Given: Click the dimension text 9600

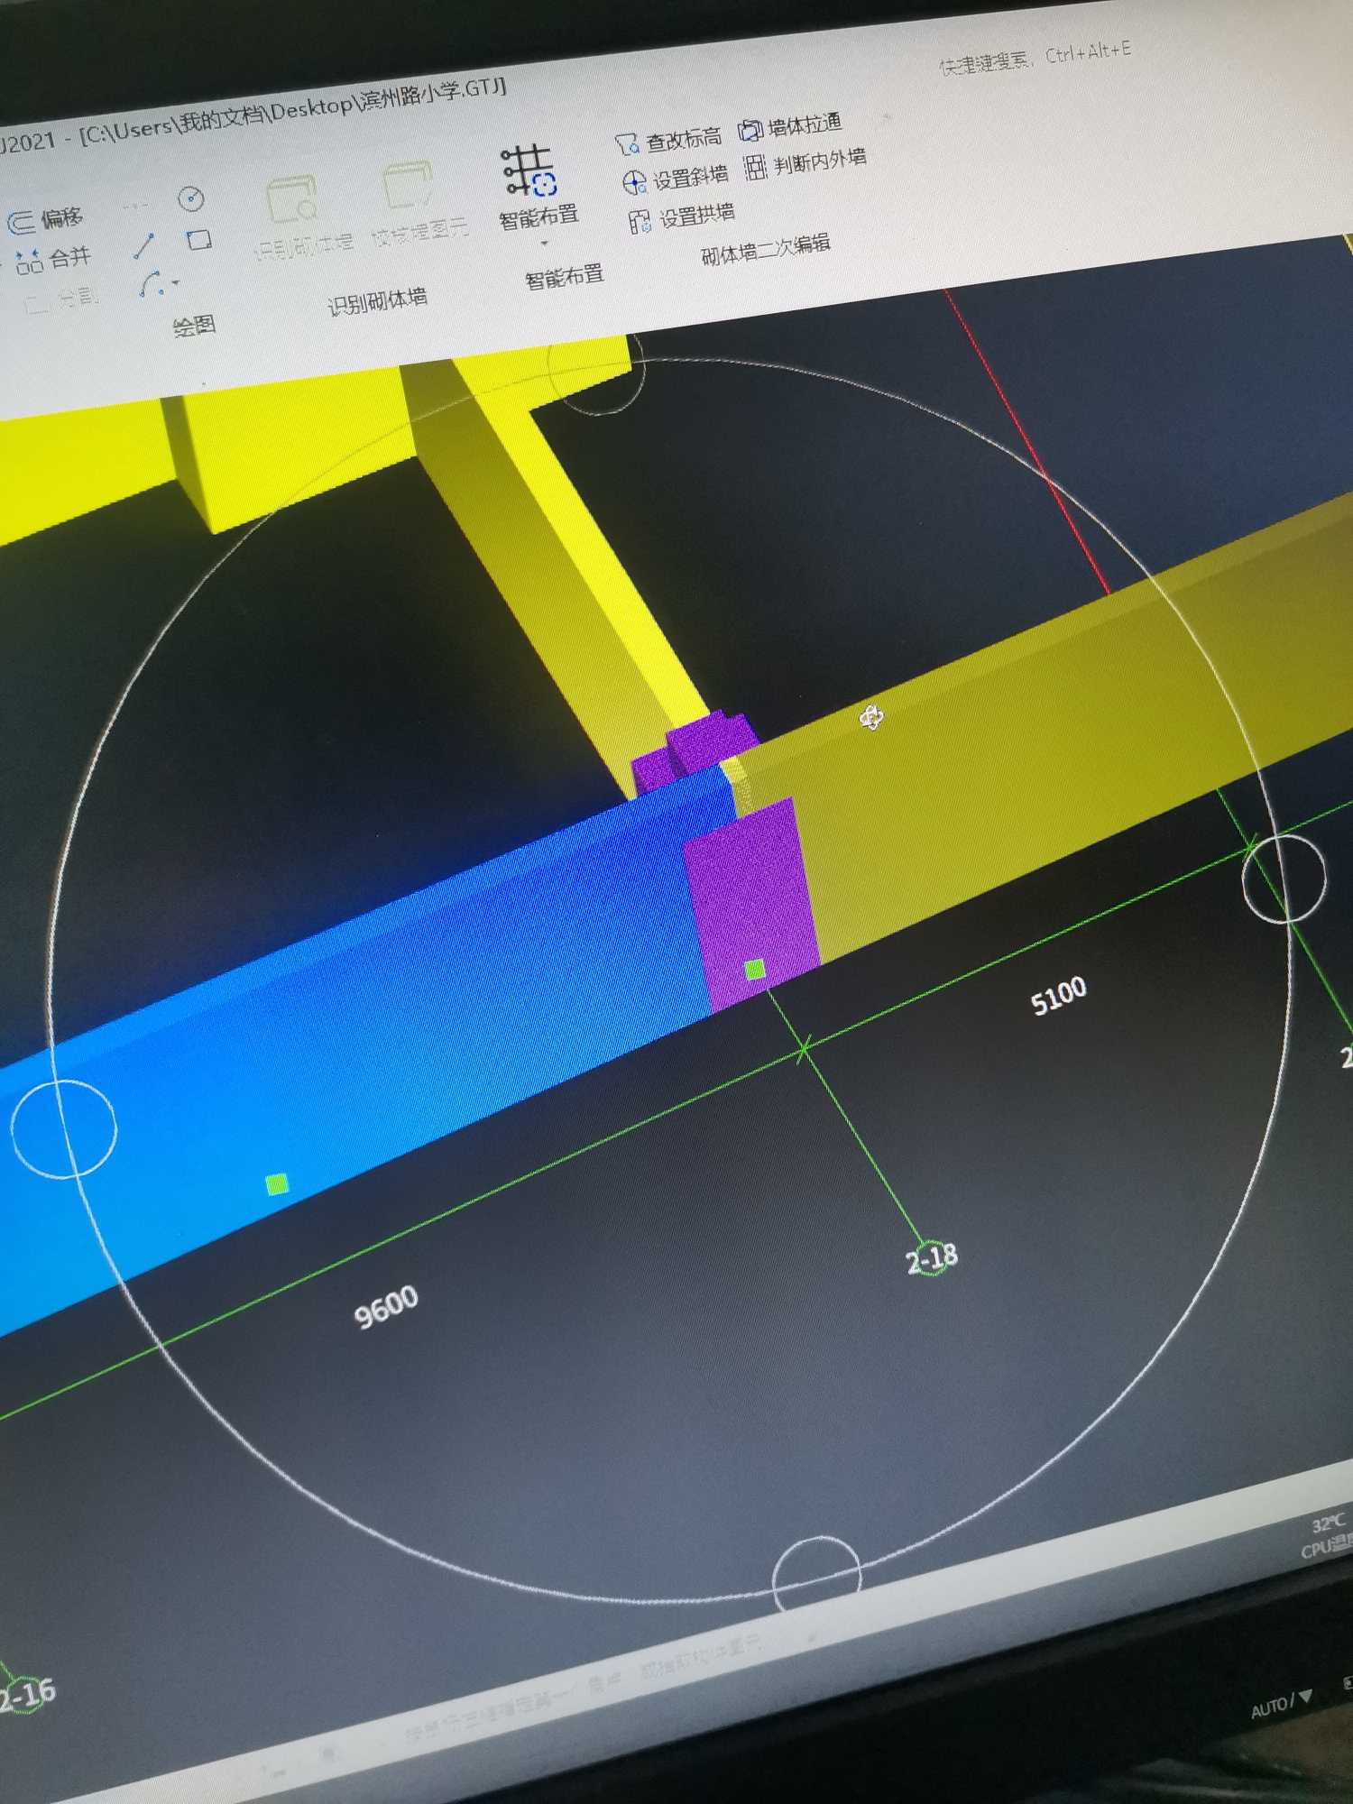Looking at the screenshot, I should (386, 1306).
